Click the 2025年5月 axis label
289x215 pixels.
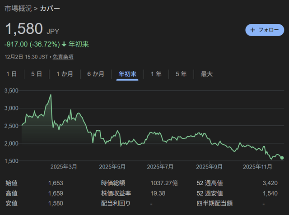coord(112,167)
